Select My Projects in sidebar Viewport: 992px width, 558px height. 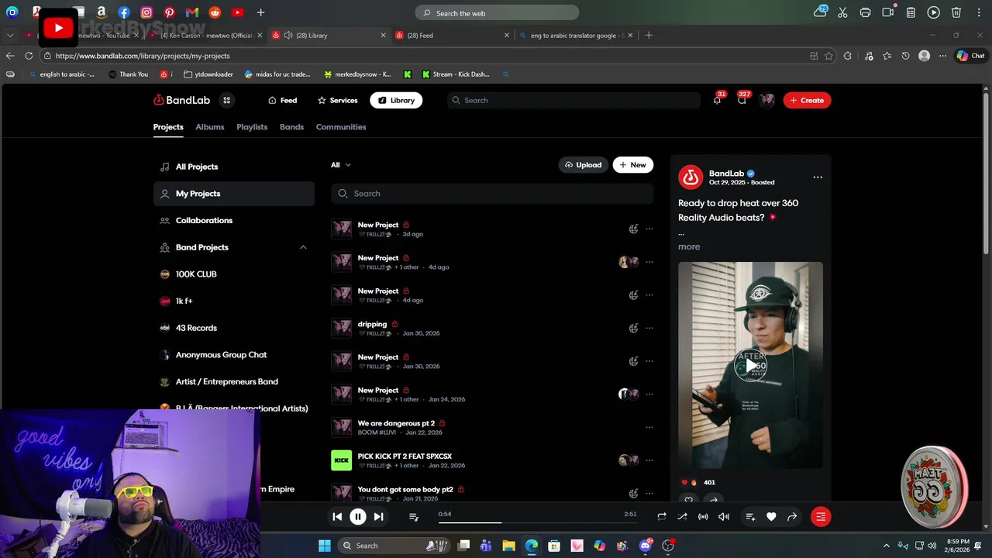(x=234, y=194)
